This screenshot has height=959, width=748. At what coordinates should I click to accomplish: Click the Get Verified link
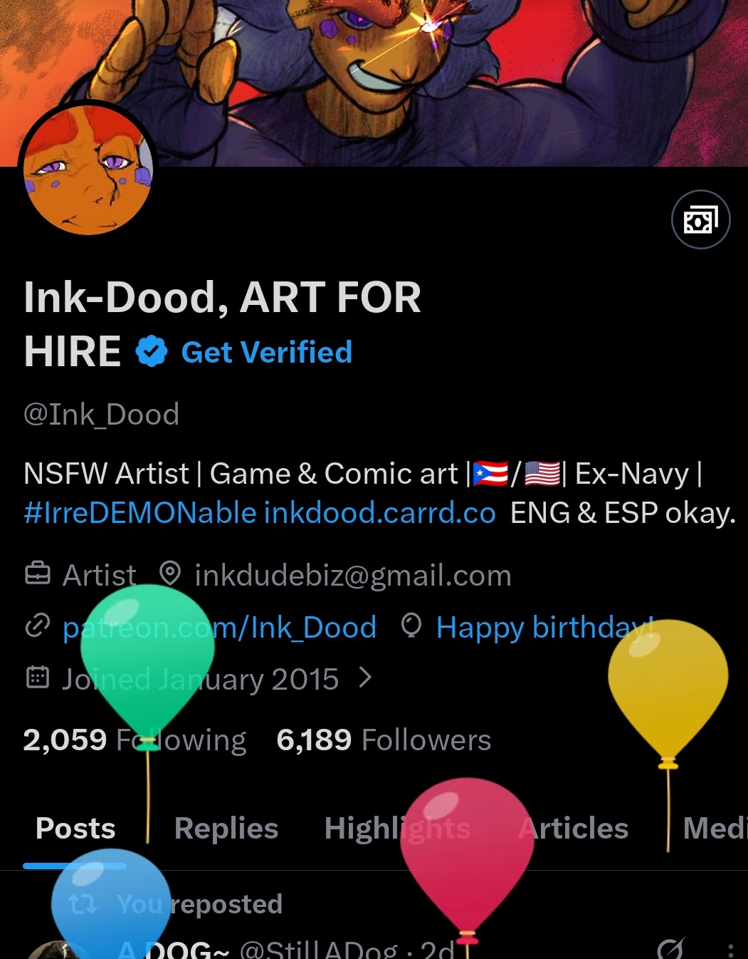coord(267,352)
